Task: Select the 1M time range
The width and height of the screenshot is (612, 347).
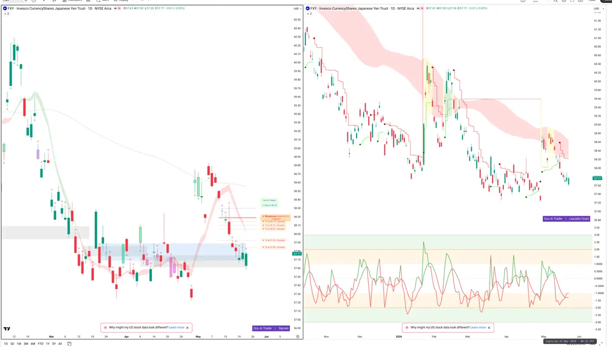Action: (19, 344)
